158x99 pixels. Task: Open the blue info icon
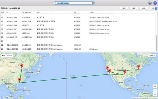click(155, 3)
